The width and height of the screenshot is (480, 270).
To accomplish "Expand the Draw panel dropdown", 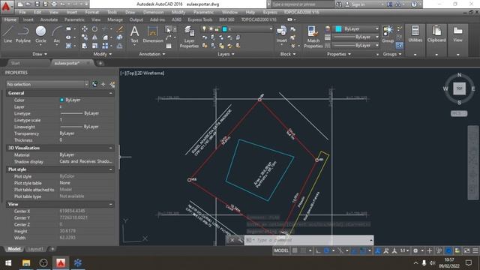I will pyautogui.click(x=40, y=54).
